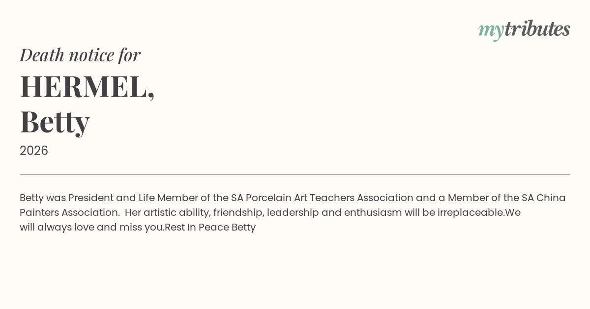Click the mytributes logo
This screenshot has height=309, width=590.
pyautogui.click(x=524, y=29)
